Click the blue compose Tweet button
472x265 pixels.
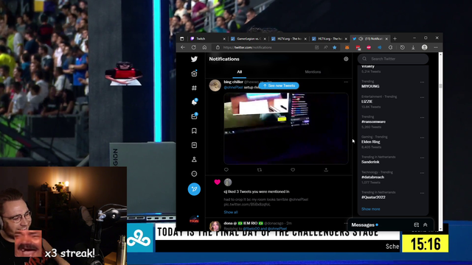point(194,189)
